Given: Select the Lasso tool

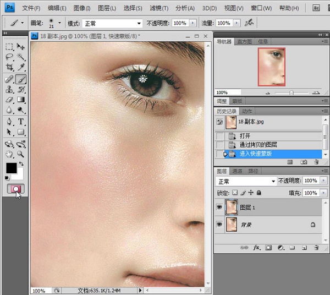Looking at the screenshot, I should click(x=9, y=57).
